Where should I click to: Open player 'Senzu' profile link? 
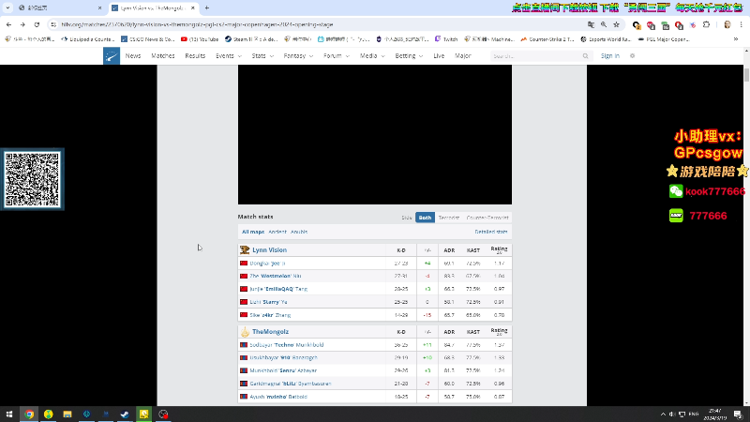[283, 370]
